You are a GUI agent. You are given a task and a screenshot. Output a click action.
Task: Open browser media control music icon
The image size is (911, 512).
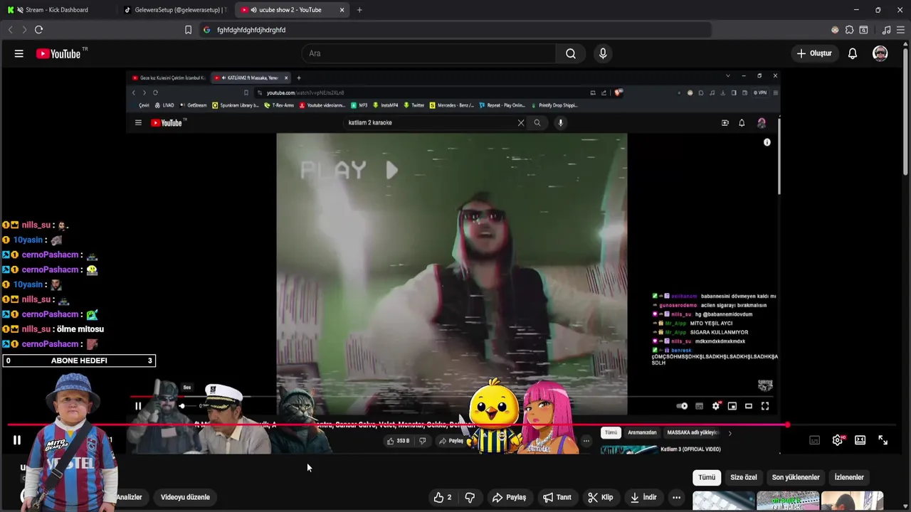[x=886, y=30]
